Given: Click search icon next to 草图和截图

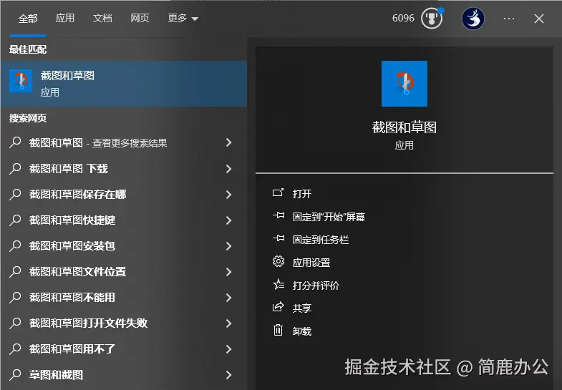Looking at the screenshot, I should 15,374.
